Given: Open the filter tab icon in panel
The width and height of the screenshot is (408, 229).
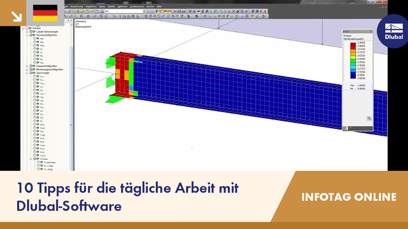Looking at the screenshot, I should point(357,128).
